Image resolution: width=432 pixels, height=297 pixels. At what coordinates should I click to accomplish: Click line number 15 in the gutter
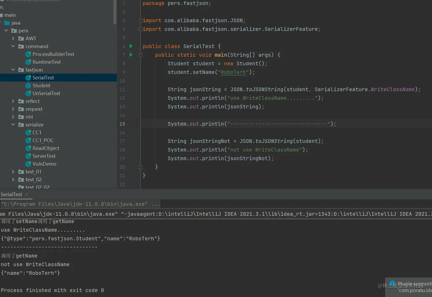tap(122, 124)
